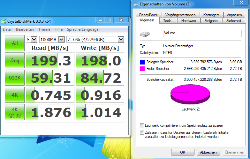Switch to the Vorgängerversionen tab
This screenshot has width=250, height=159.
180,15
